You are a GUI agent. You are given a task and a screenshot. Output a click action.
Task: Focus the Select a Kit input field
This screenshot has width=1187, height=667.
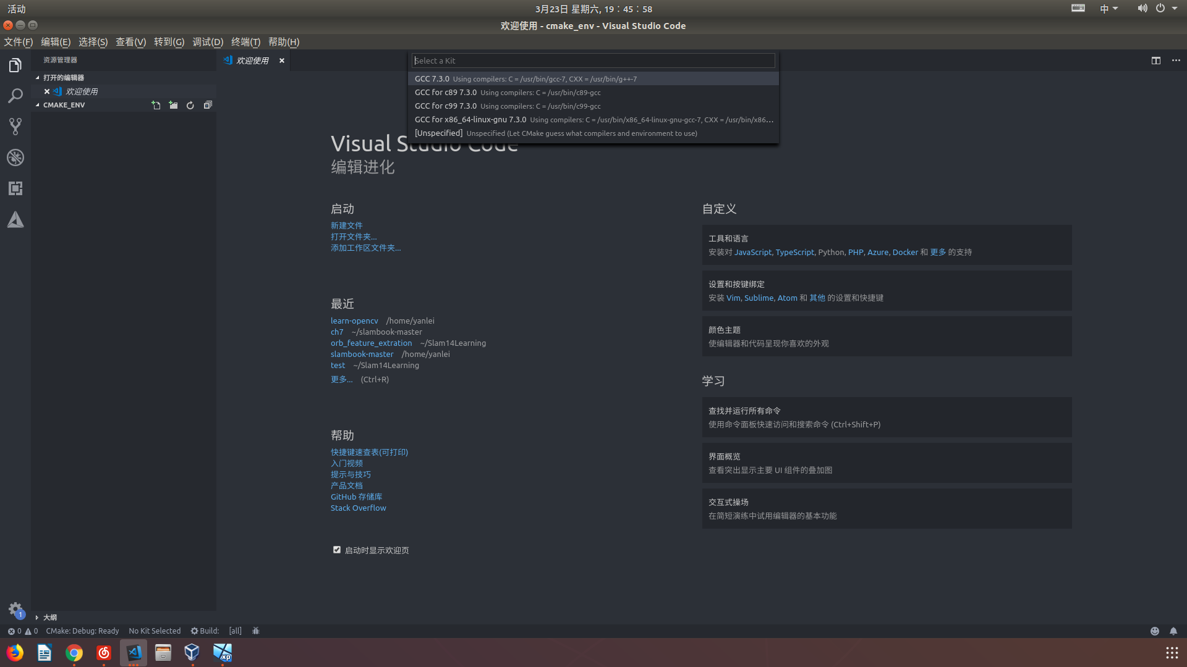pos(593,61)
